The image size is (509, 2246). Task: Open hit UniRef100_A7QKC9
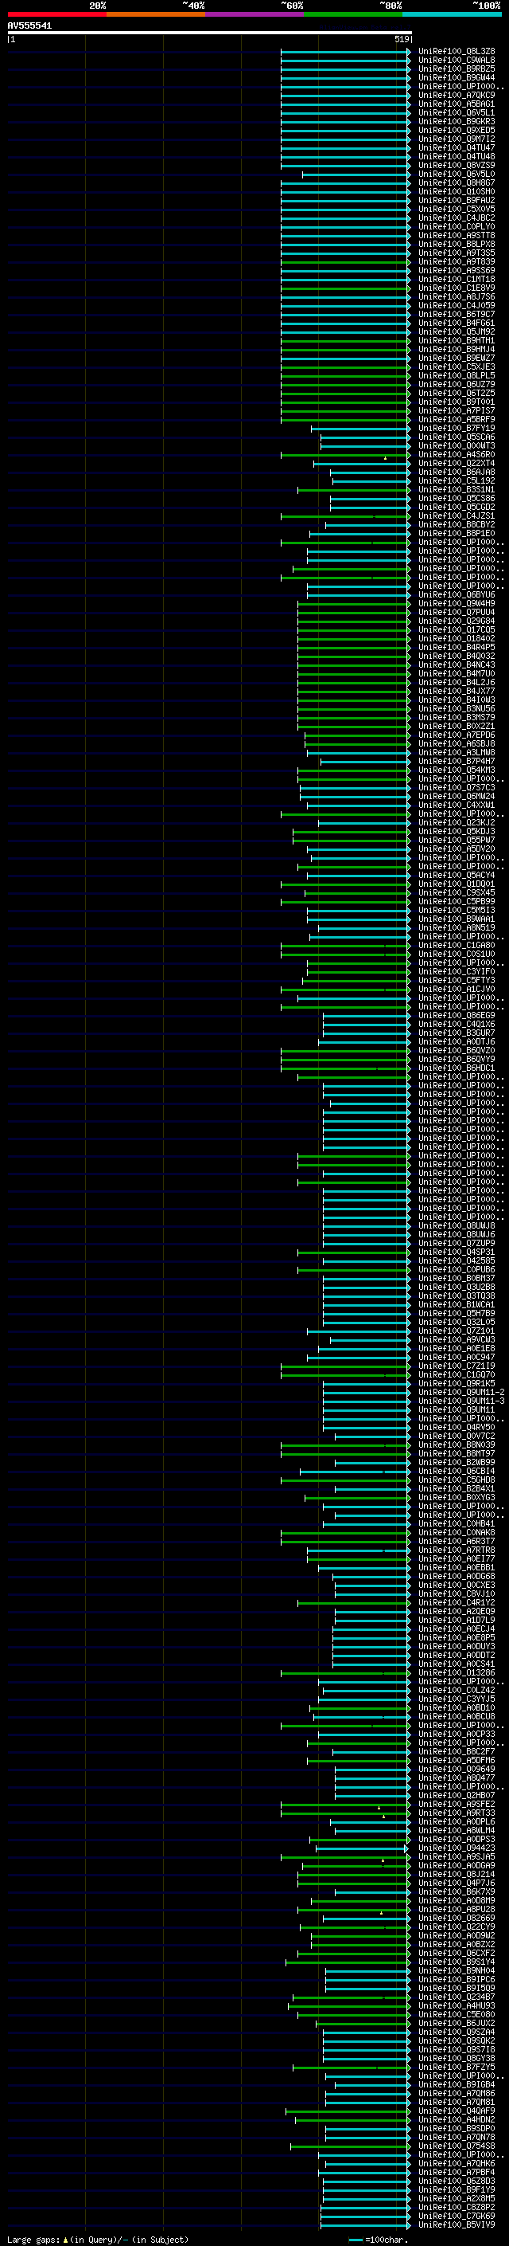click(x=457, y=95)
